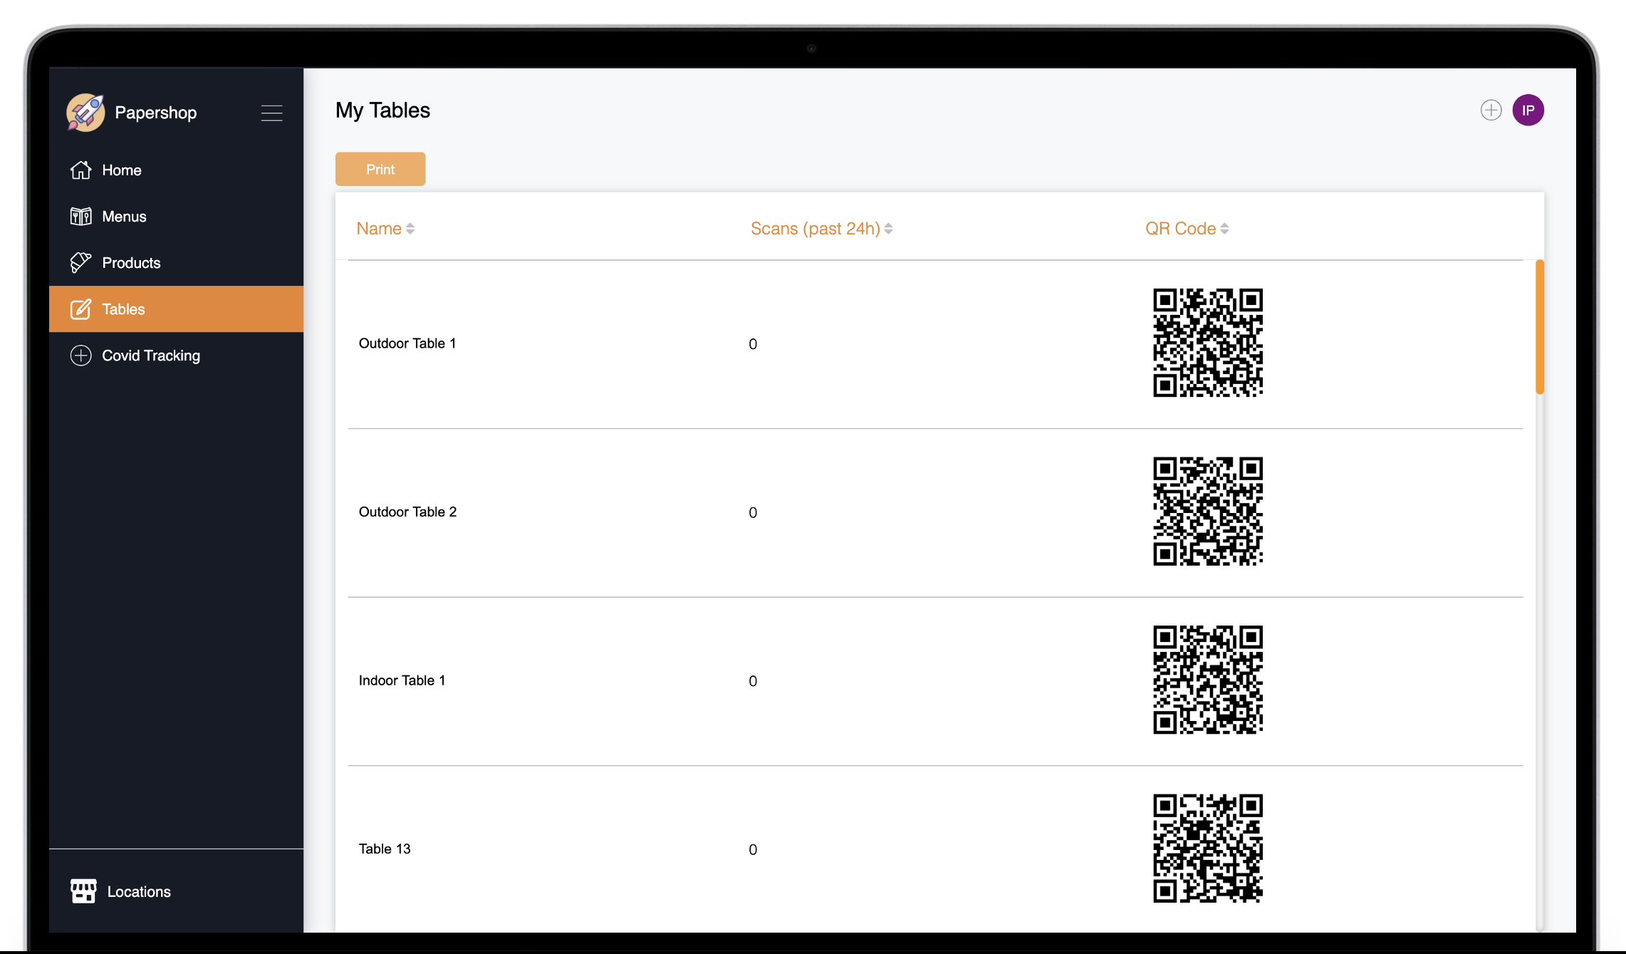Select the Outdoor Table 1 name
This screenshot has height=954, width=1626.
[x=407, y=343]
